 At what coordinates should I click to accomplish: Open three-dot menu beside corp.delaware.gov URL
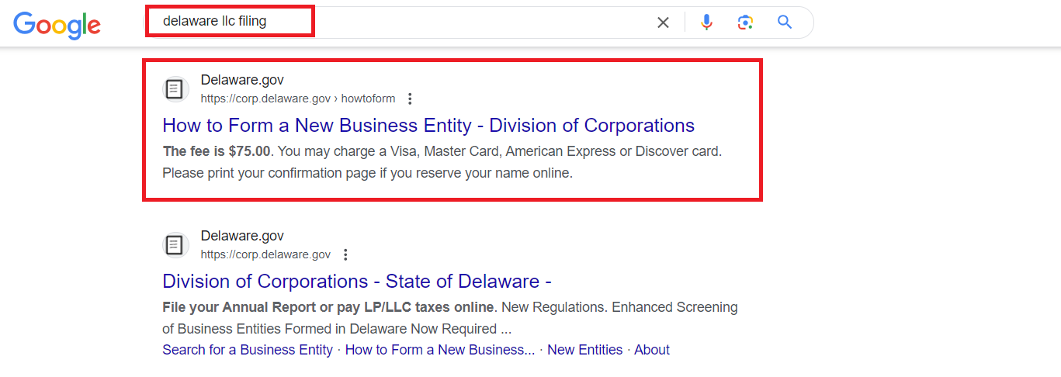(x=345, y=254)
